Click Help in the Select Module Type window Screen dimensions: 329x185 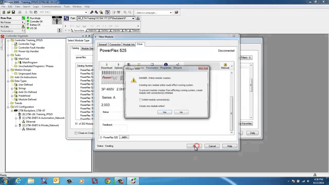pyautogui.click(x=252, y=133)
